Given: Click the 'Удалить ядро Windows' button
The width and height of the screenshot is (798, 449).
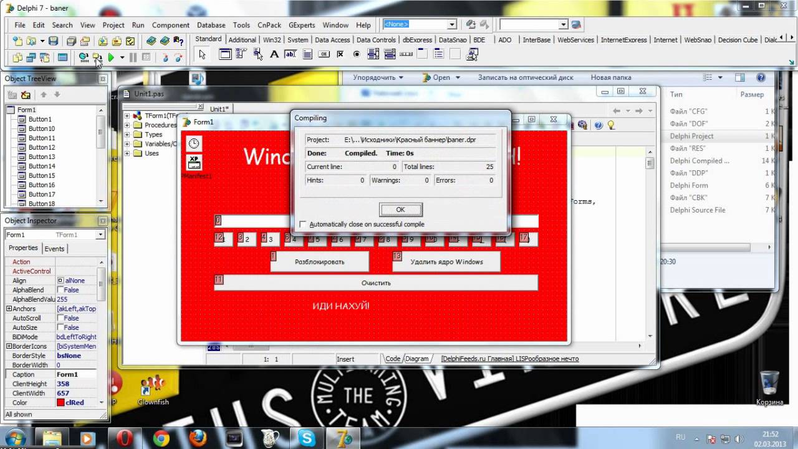Looking at the screenshot, I should click(446, 262).
